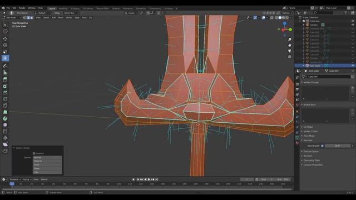
Task: Select the Move tool
Action: [x=5, y=39]
